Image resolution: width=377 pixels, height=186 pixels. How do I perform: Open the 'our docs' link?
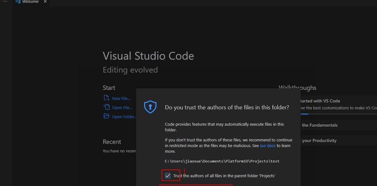click(268, 146)
